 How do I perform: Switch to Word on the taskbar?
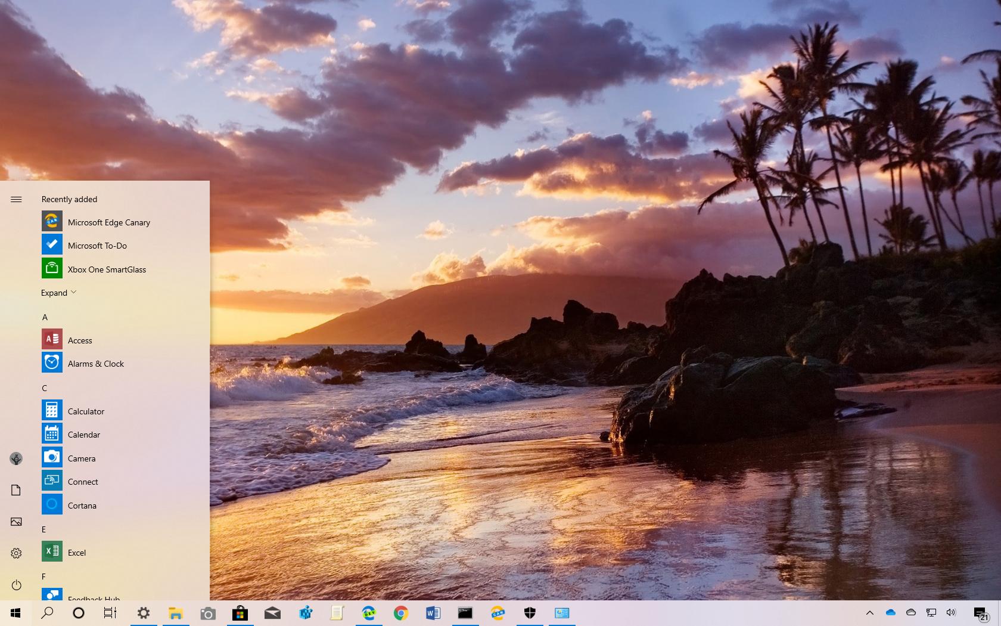coord(433,613)
